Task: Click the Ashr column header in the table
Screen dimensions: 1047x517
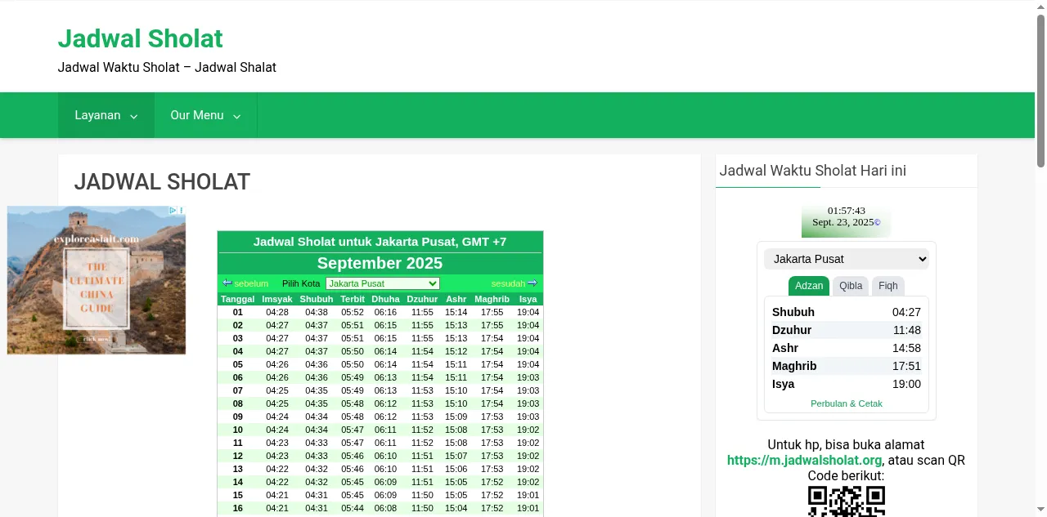Action: (x=456, y=299)
